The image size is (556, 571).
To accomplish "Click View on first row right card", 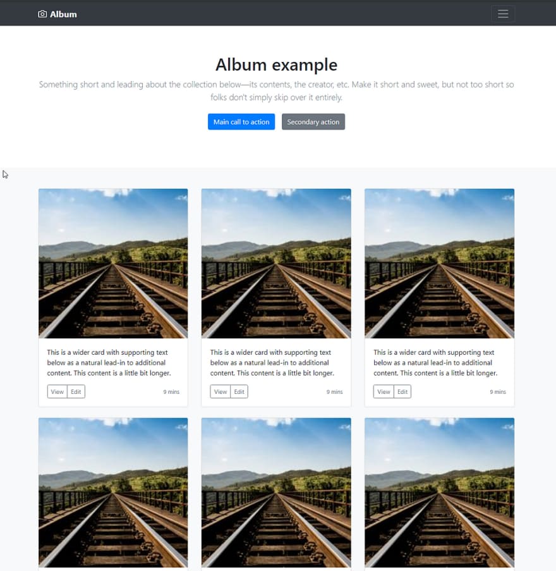I will click(384, 391).
